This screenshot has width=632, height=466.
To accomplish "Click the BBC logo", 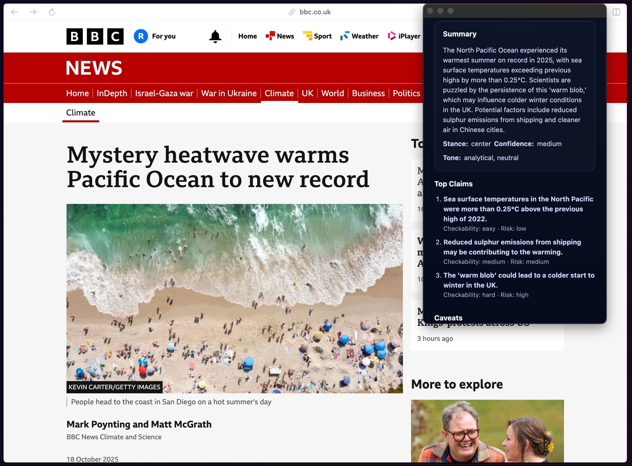I will click(x=95, y=36).
